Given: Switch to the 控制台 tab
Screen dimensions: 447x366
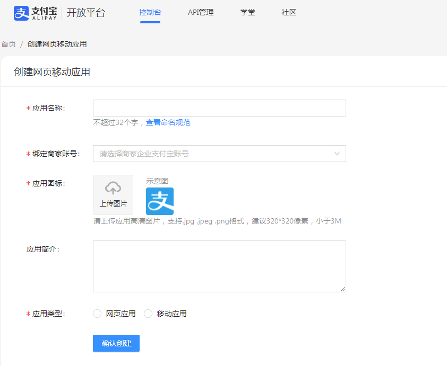Looking at the screenshot, I should 150,12.
